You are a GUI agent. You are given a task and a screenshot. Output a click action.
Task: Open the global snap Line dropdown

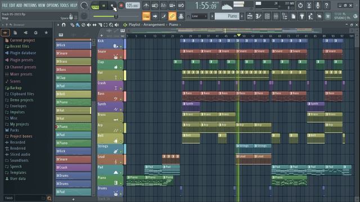199,16
